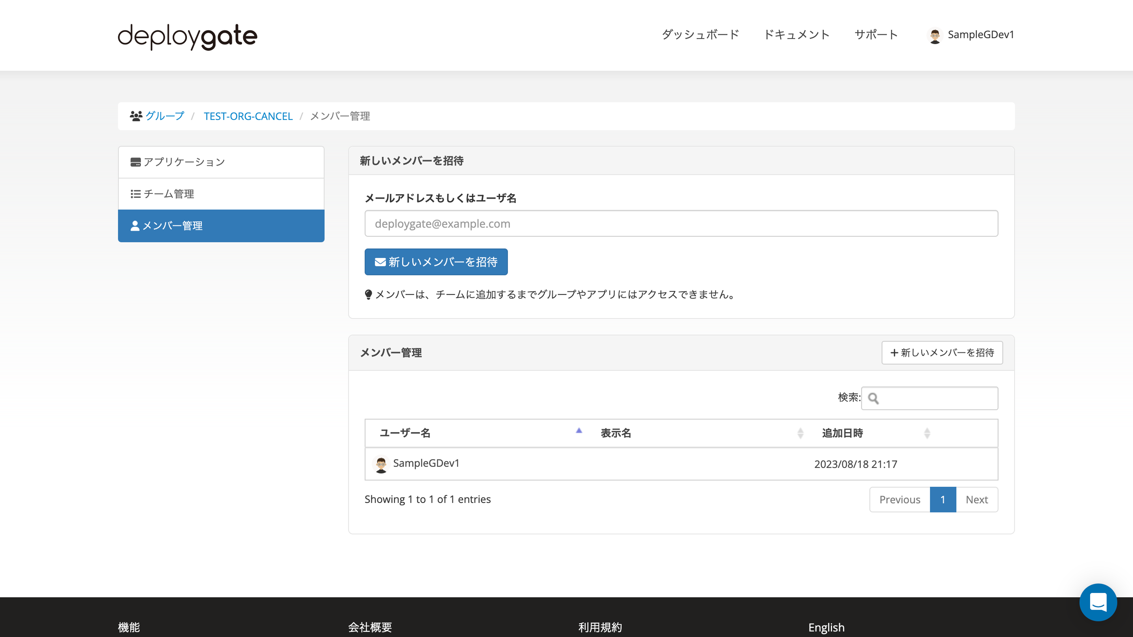Image resolution: width=1133 pixels, height=637 pixels.
Task: Select the チーム管理 list icon in sidebar
Action: pyautogui.click(x=135, y=193)
